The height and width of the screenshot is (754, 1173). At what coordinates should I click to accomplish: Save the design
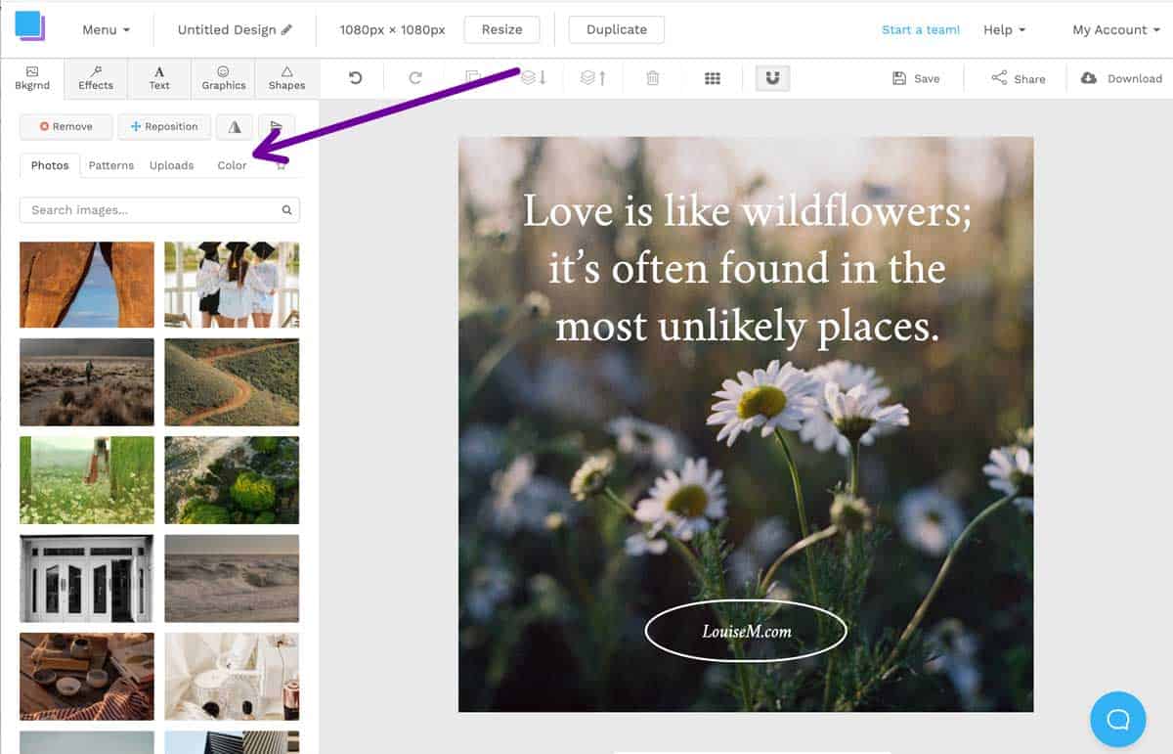pyautogui.click(x=916, y=78)
